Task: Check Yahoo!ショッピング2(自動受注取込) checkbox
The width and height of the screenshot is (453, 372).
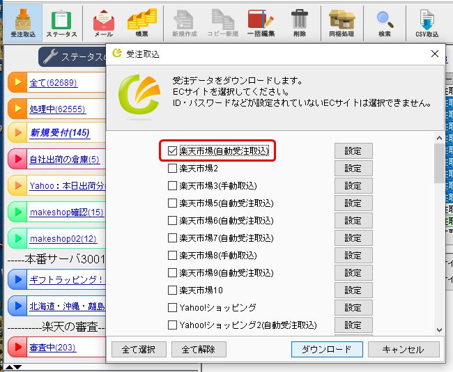Action: click(172, 325)
